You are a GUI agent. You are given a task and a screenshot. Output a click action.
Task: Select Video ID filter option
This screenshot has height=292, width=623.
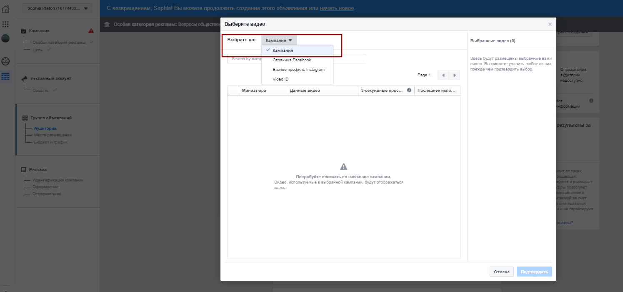pos(280,79)
